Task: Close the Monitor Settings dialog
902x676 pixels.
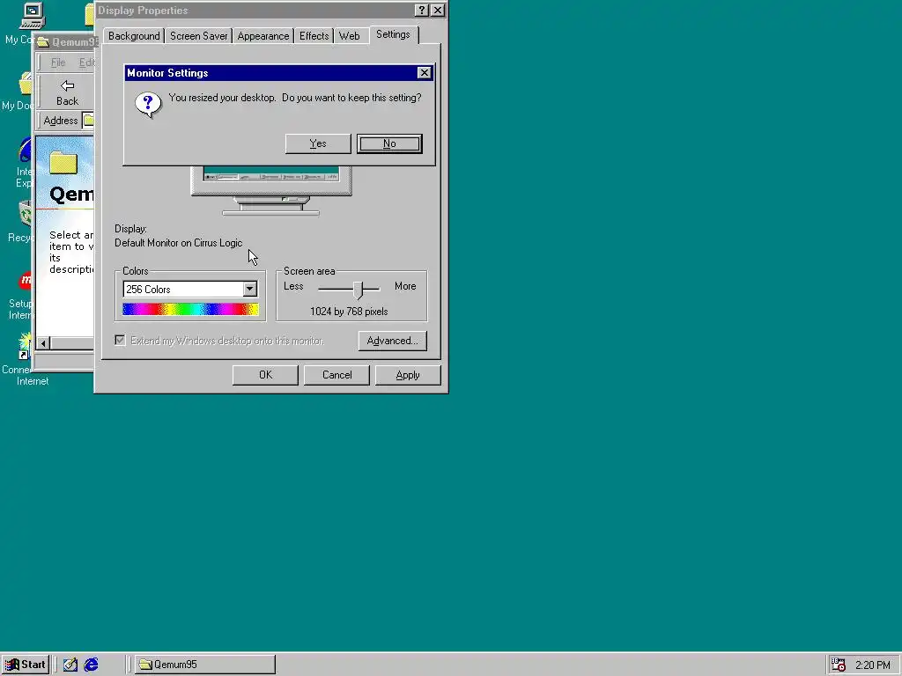Action: click(424, 73)
